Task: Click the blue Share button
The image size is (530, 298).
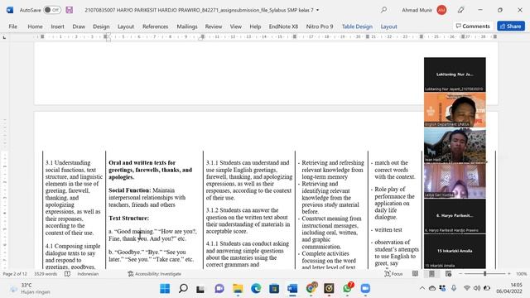Action: [x=511, y=26]
